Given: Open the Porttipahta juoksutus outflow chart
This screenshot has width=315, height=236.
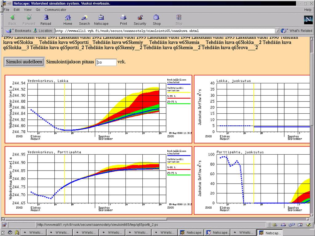Looking at the screenshot, I should pos(252,180).
